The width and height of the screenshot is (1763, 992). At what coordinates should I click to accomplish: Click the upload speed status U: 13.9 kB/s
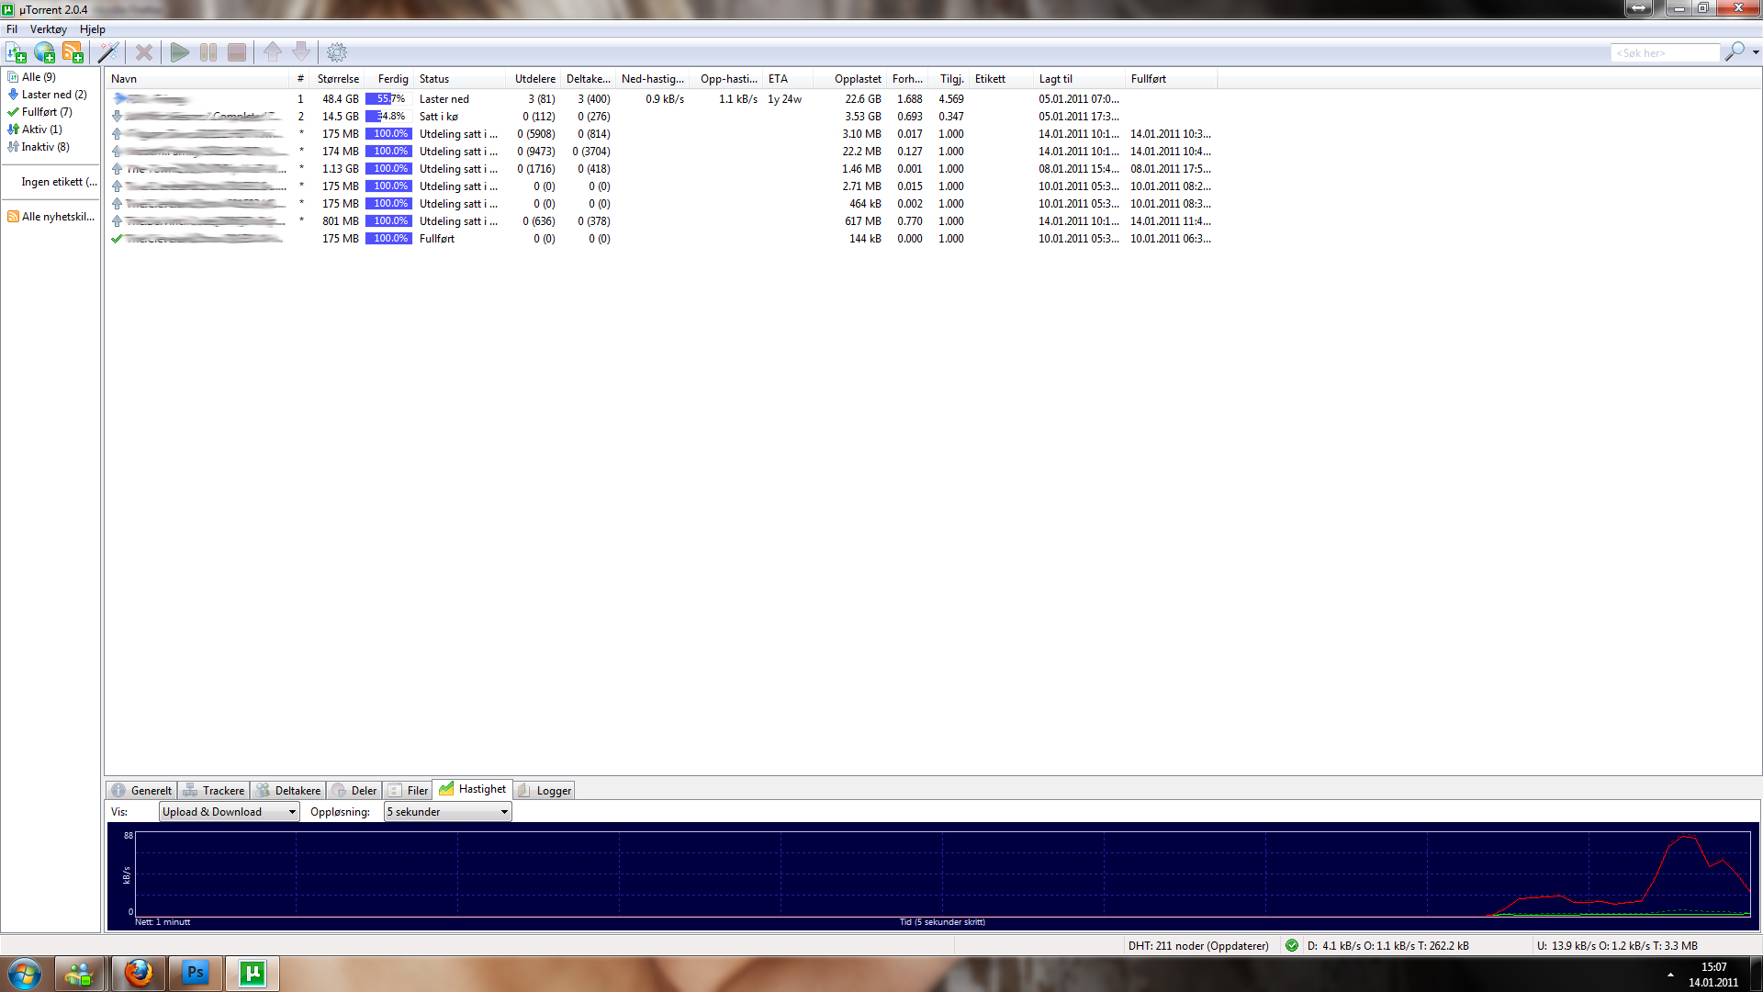point(1617,946)
